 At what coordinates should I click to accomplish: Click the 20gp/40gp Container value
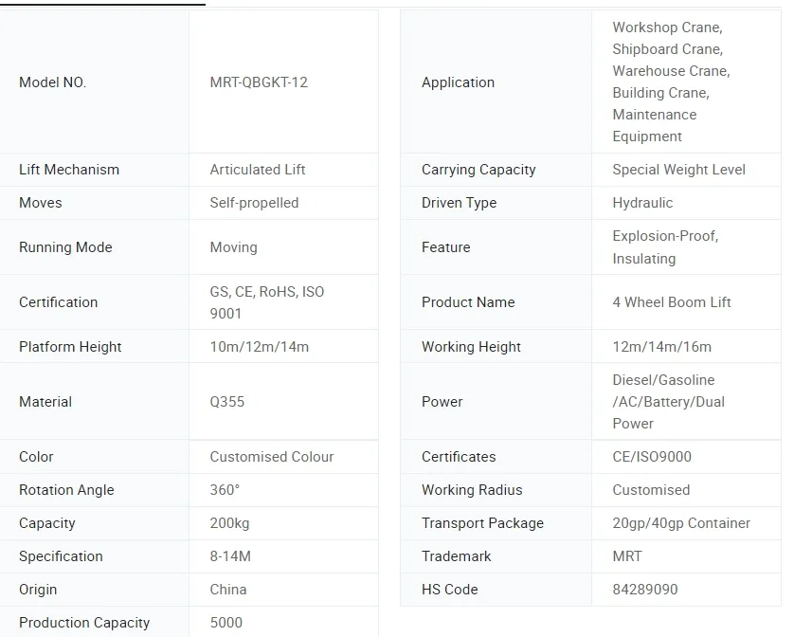[x=681, y=523]
